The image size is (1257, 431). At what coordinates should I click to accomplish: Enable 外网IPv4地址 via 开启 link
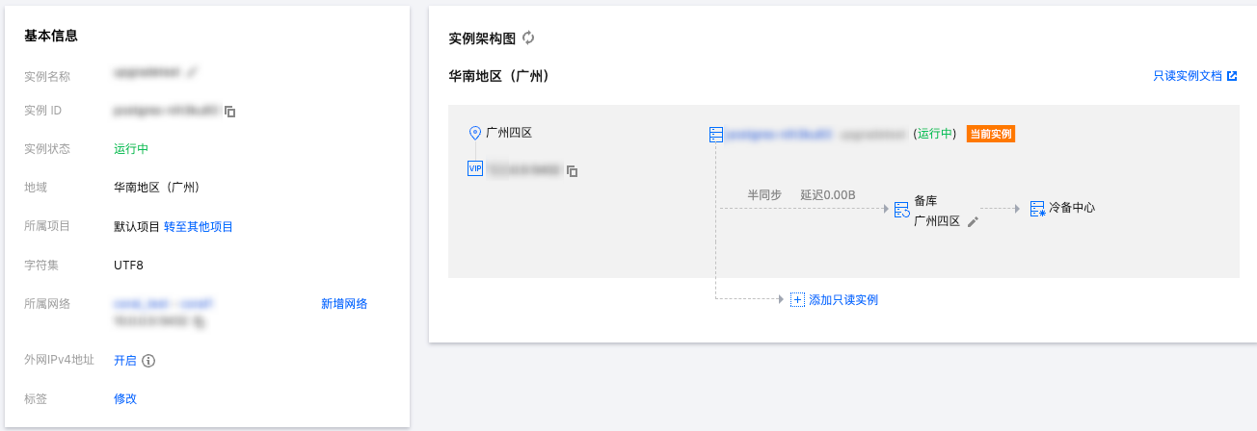[125, 361]
